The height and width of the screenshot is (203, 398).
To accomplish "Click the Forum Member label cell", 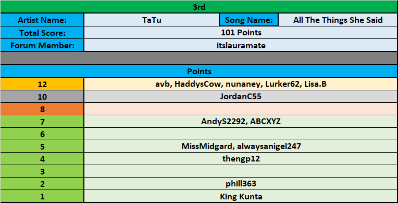I will (42, 45).
